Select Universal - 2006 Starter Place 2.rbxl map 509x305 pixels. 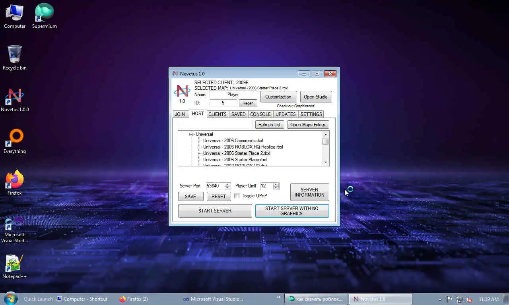[237, 153]
